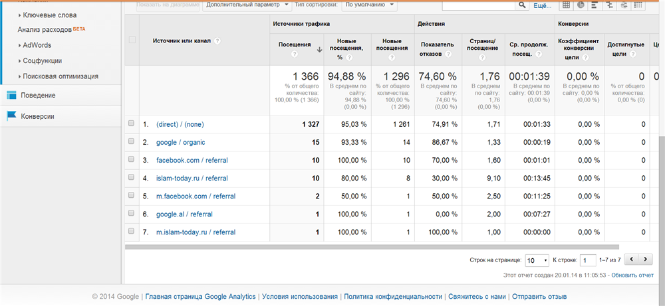Open Политика конфиденциальности link
The width and height of the screenshot is (665, 306).
pyautogui.click(x=393, y=297)
